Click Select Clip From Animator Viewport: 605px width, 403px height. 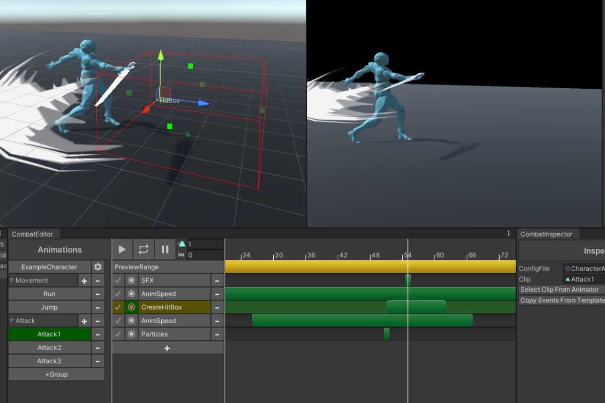561,290
